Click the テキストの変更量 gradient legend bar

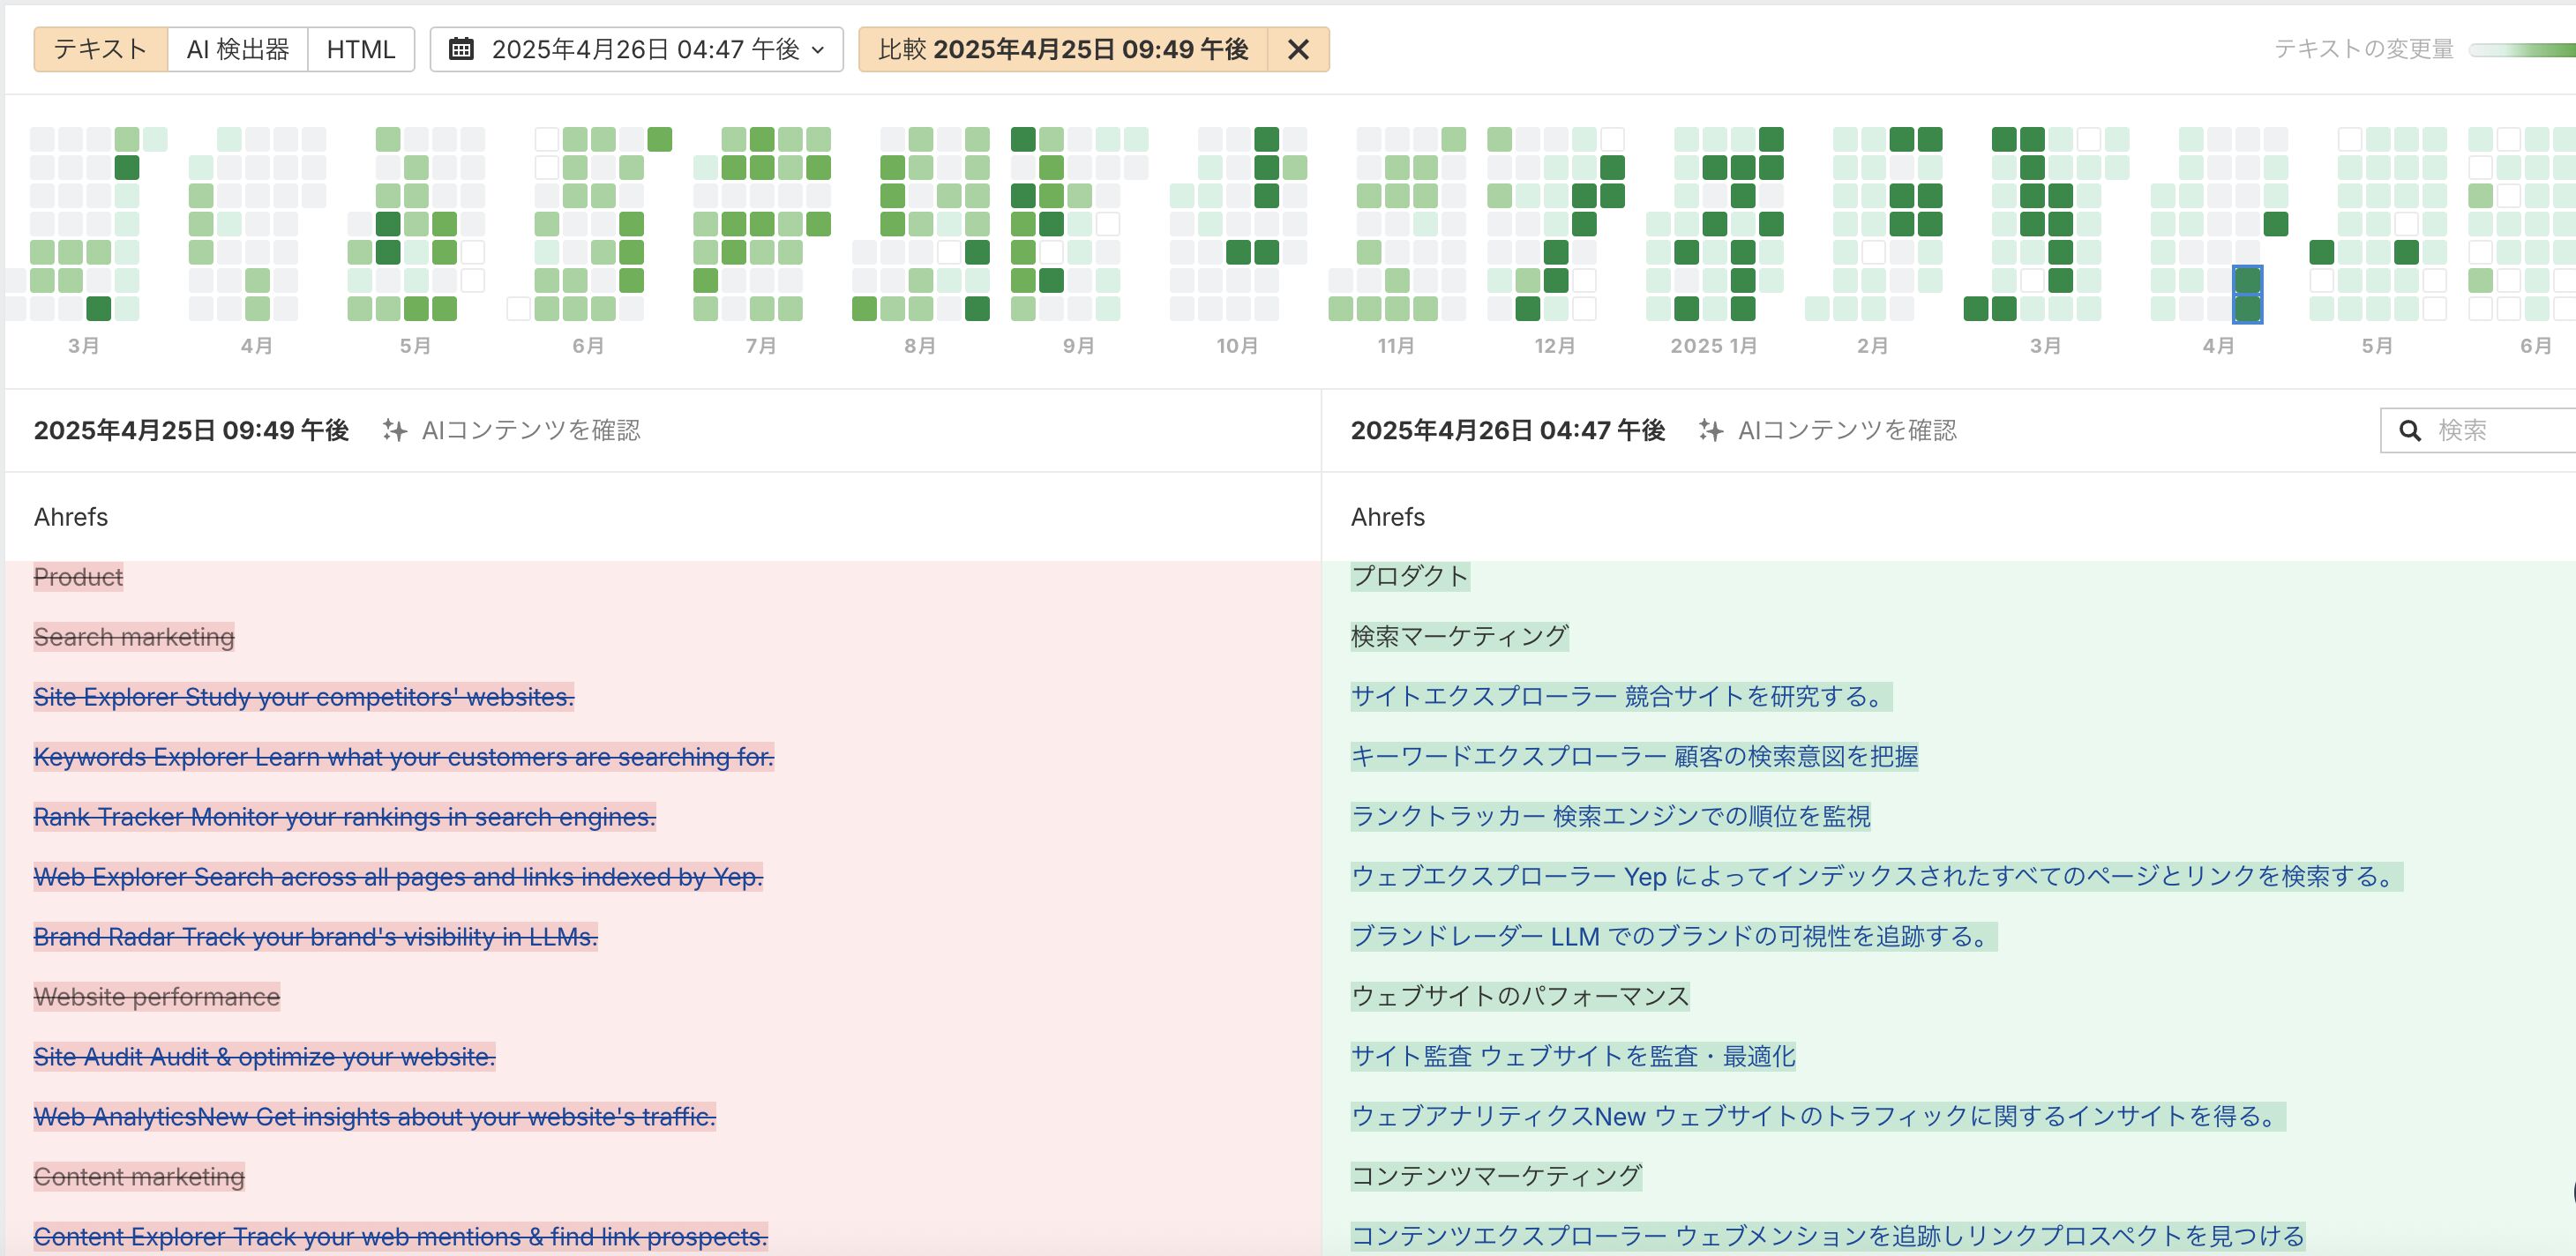2520,49
